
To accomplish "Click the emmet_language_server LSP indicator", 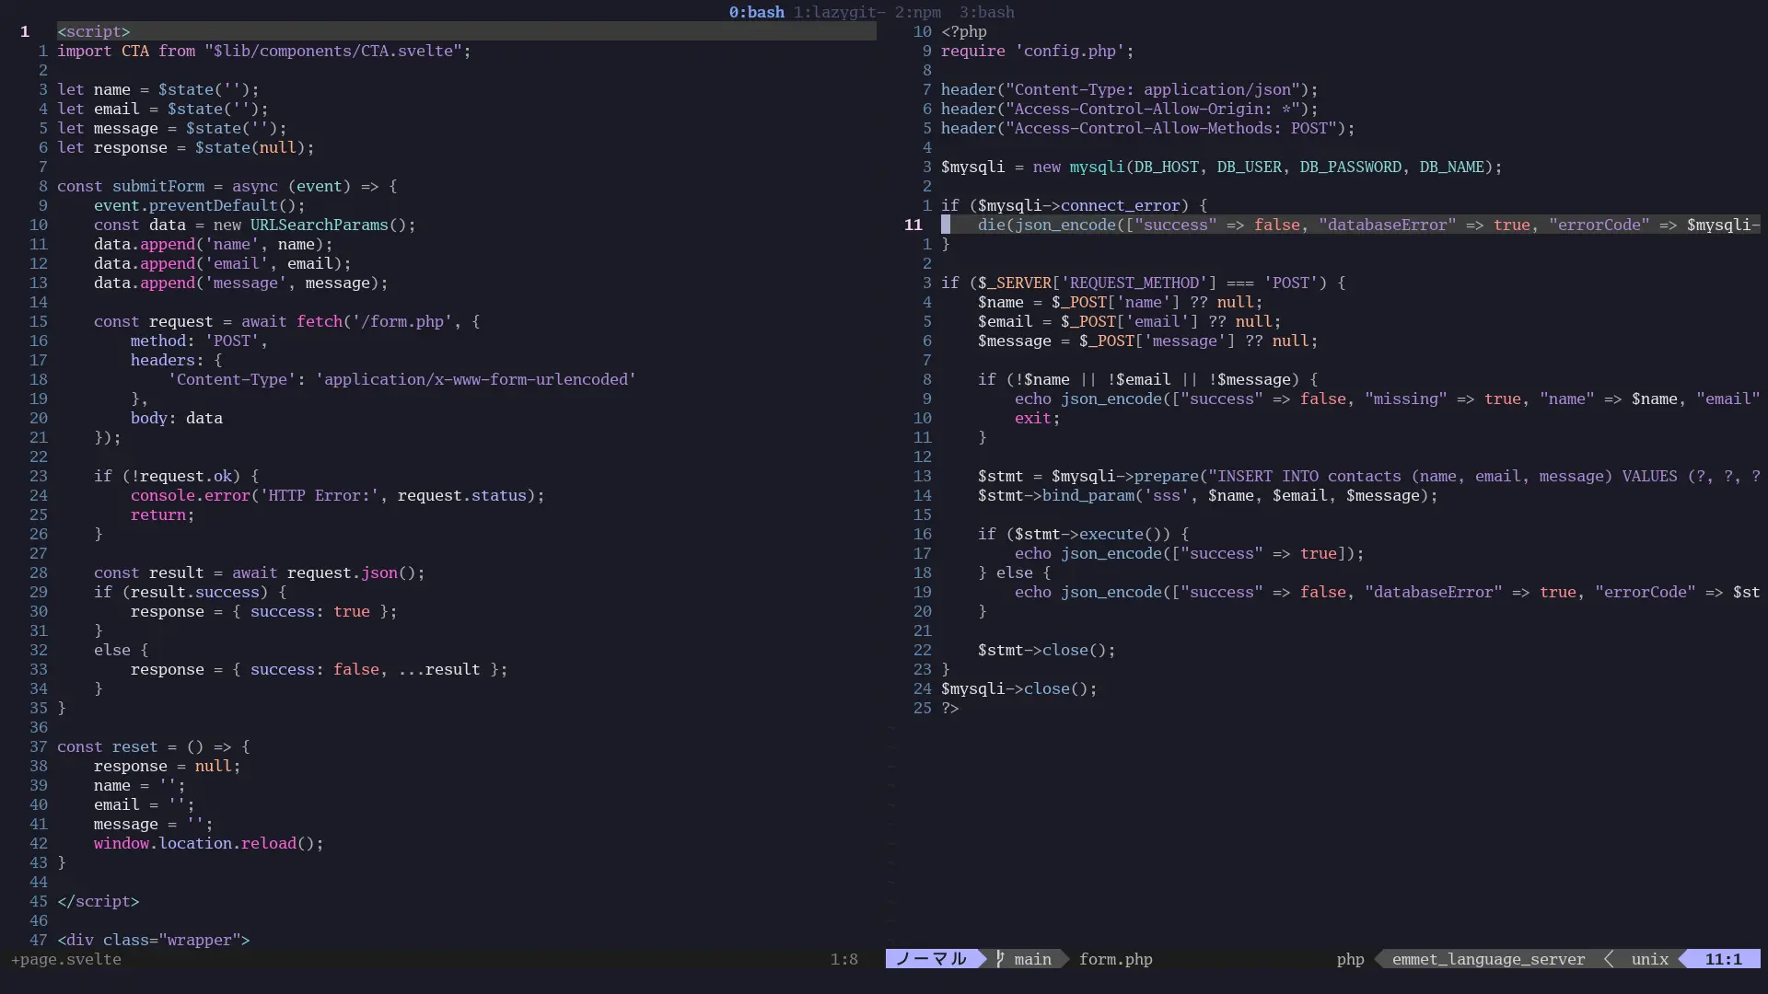I will (1488, 959).
